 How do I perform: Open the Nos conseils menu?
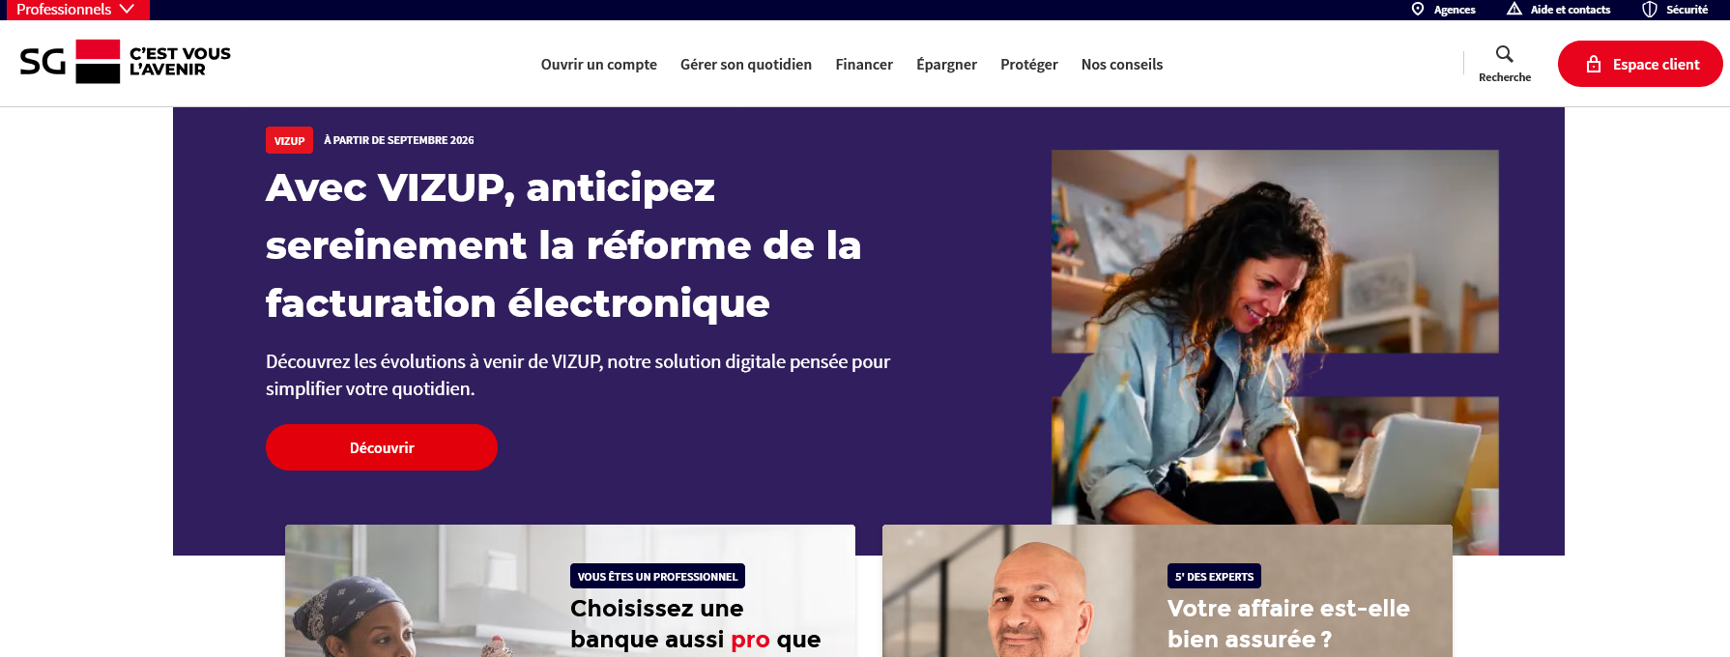[1122, 65]
